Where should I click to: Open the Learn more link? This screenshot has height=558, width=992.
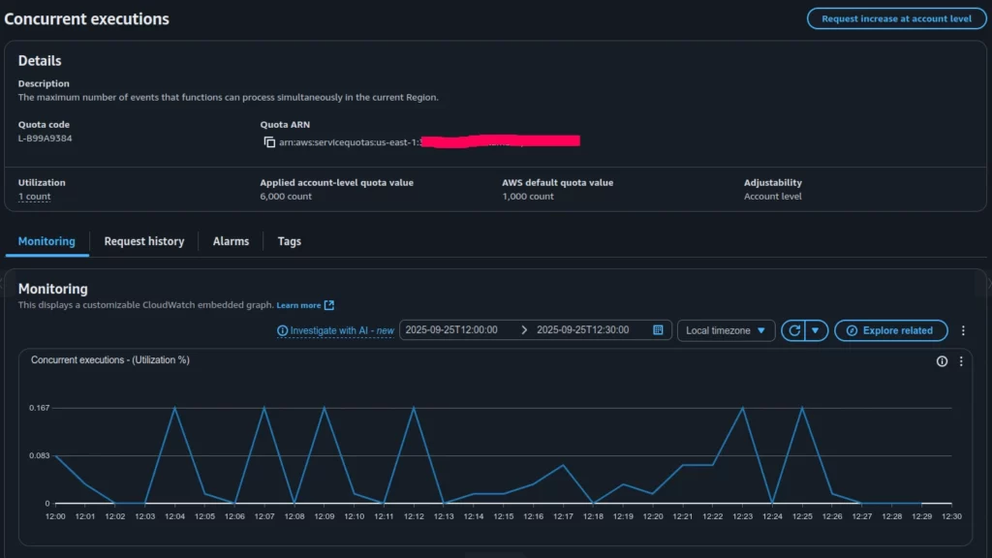pos(298,305)
